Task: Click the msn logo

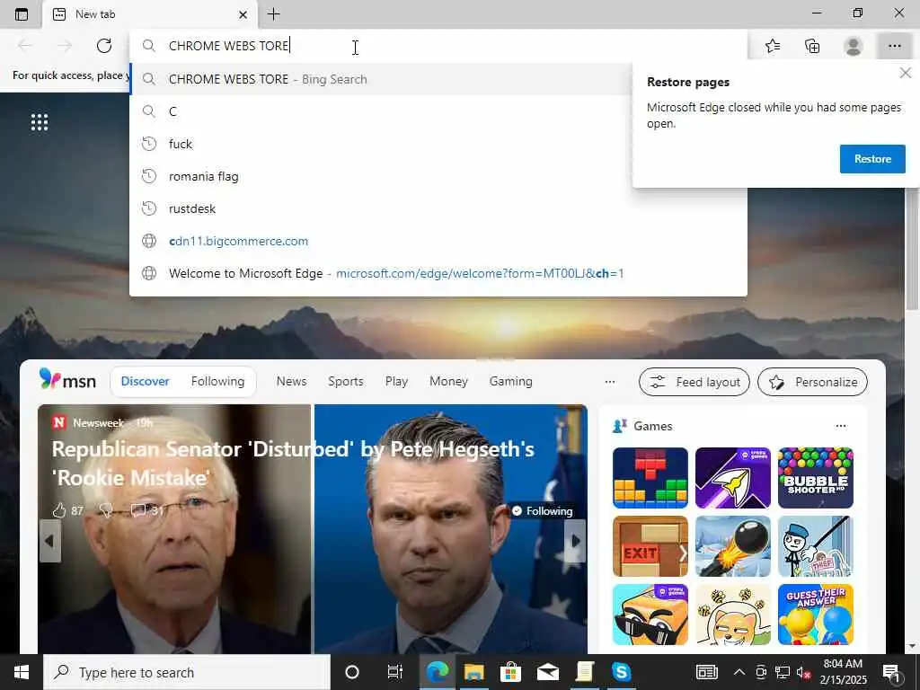Action: tap(67, 380)
